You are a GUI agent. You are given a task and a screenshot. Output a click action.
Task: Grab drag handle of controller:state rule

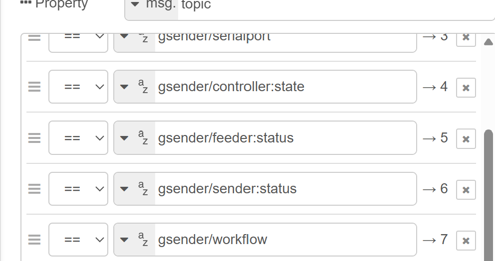34,87
